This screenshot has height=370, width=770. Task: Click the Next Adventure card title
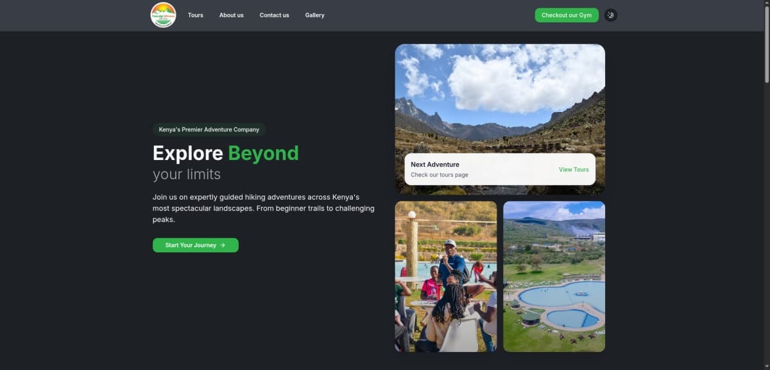click(434, 165)
